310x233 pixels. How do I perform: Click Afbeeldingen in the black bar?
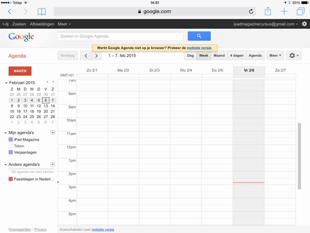pyautogui.click(x=42, y=24)
